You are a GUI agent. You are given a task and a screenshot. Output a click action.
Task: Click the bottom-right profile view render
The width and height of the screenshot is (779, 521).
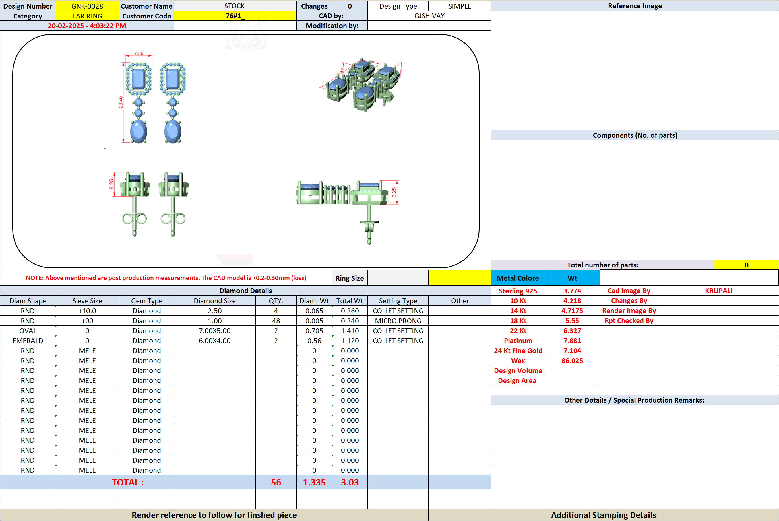click(347, 213)
